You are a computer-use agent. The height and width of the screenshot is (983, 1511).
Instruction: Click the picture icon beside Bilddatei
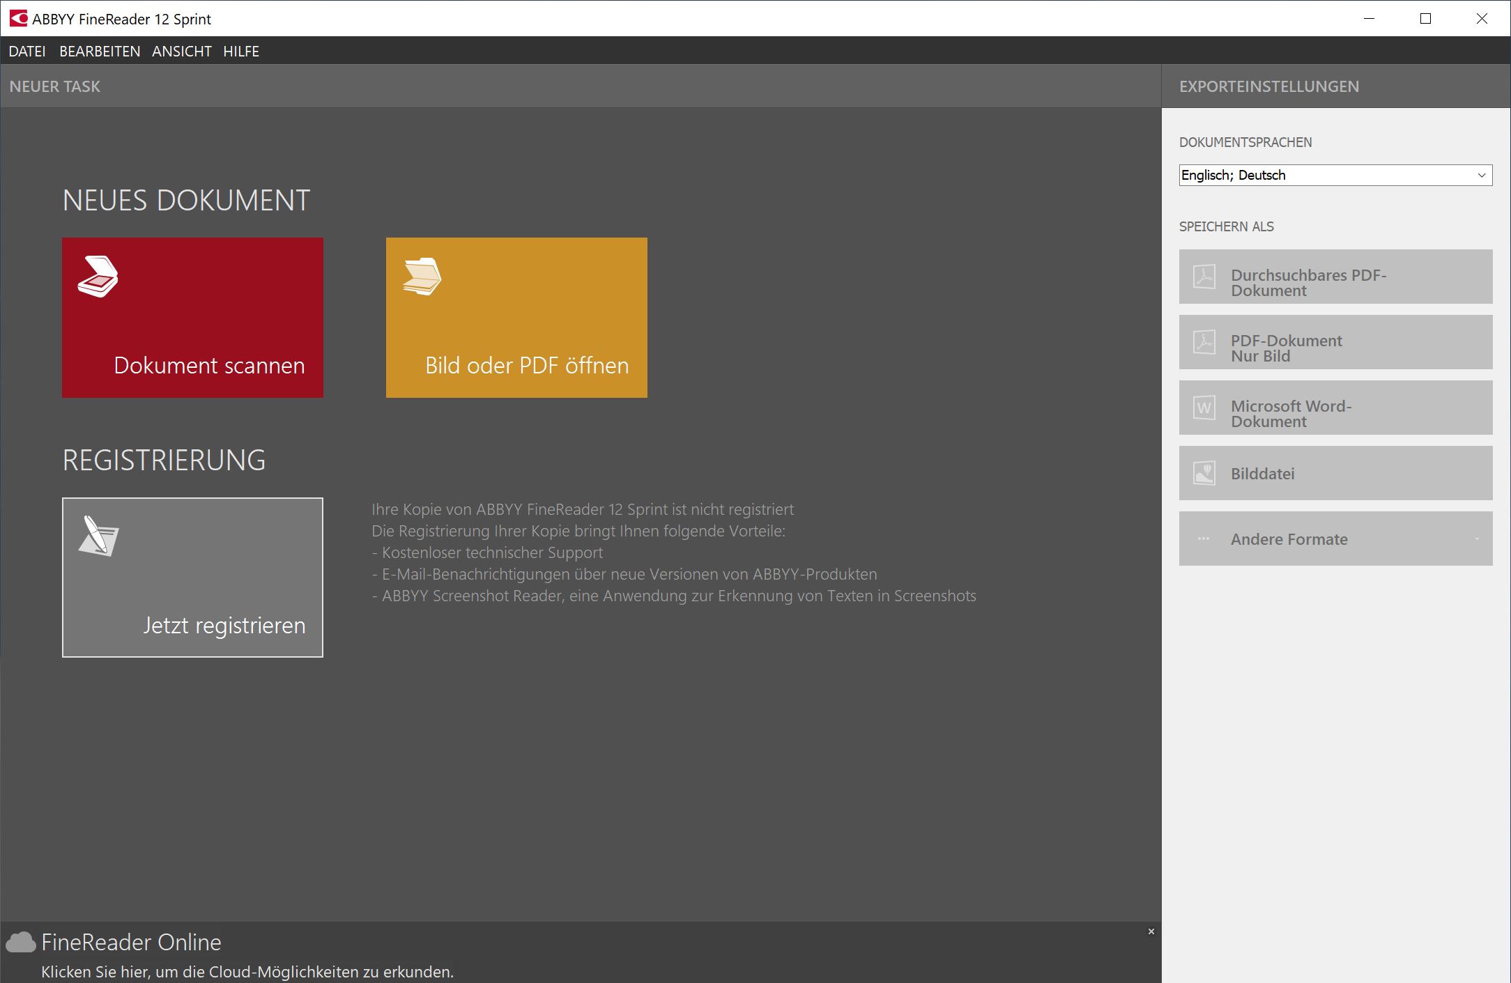tap(1204, 473)
